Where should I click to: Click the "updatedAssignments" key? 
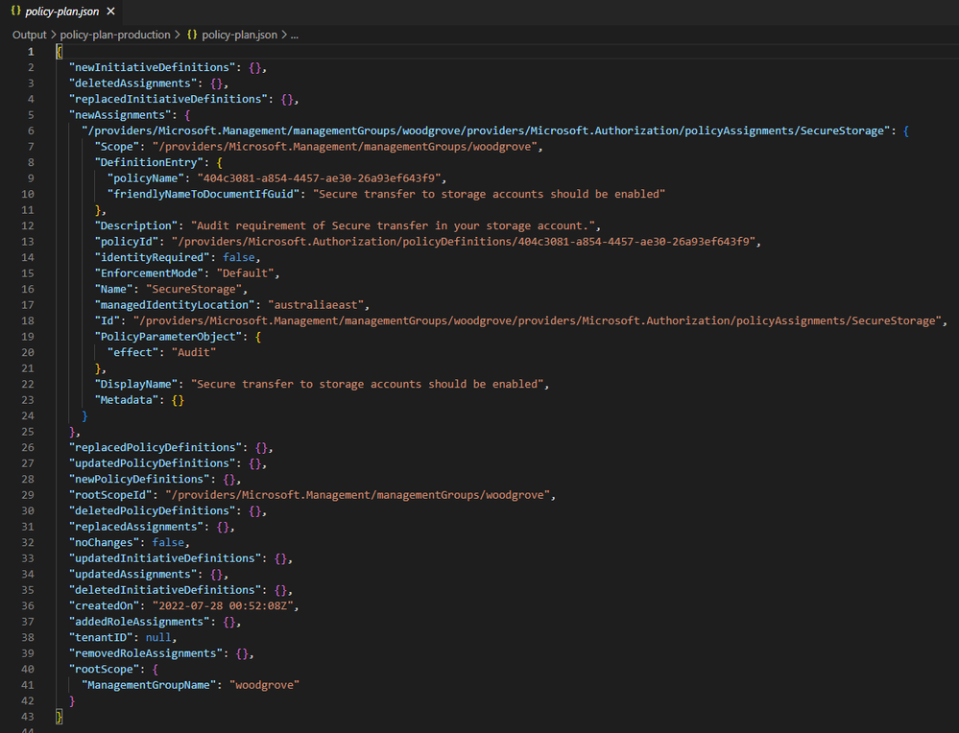133,575
